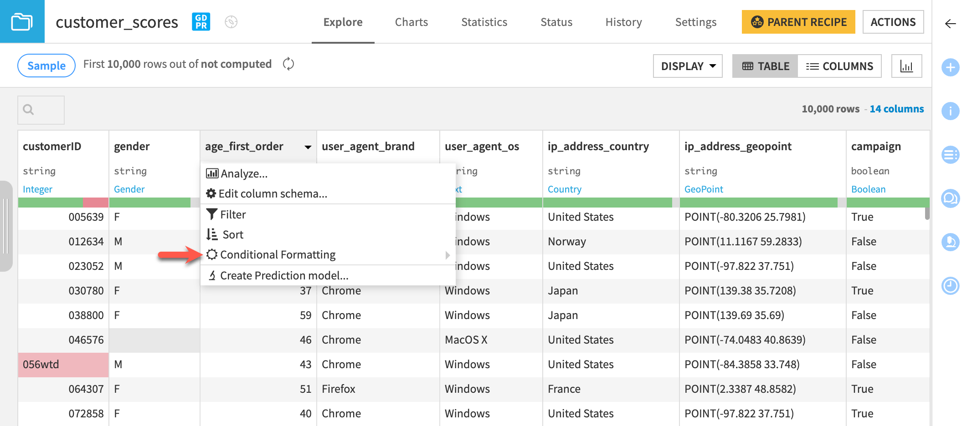Click the Analyze chart icon in menu
The width and height of the screenshot is (967, 426).
pos(212,173)
